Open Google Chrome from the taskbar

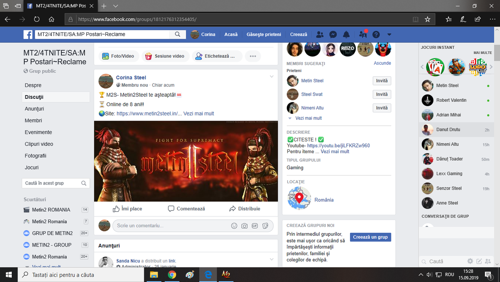(x=172, y=275)
